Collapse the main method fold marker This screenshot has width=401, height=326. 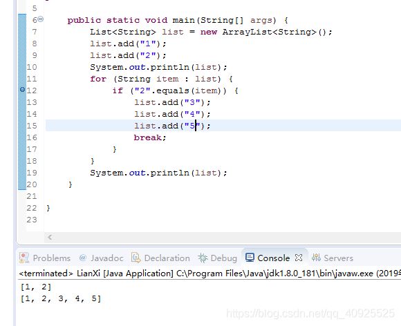(41, 19)
